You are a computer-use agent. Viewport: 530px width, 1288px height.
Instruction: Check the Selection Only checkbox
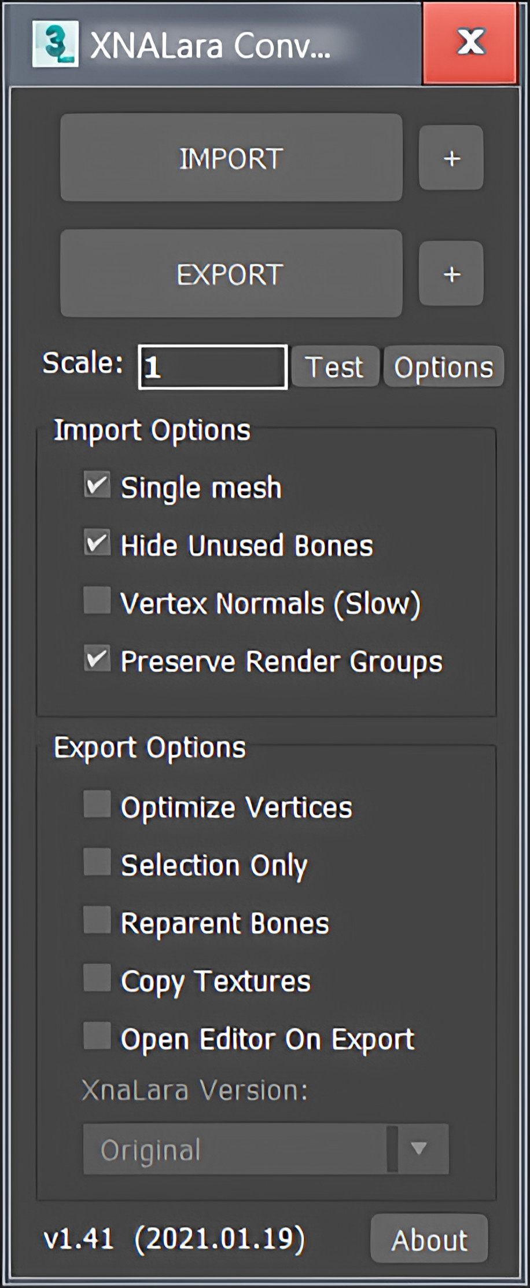[x=97, y=862]
